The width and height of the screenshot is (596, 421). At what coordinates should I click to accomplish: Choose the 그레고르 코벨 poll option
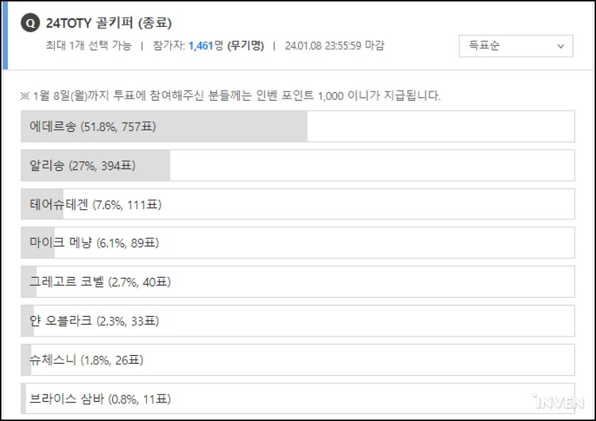point(100,282)
